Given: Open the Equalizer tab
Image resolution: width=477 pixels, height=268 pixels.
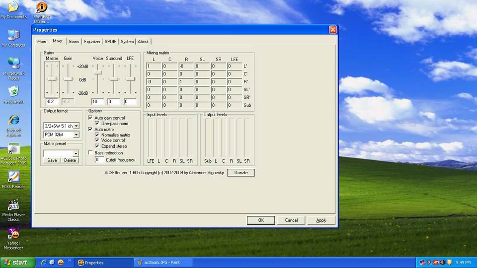Looking at the screenshot, I should coord(92,42).
